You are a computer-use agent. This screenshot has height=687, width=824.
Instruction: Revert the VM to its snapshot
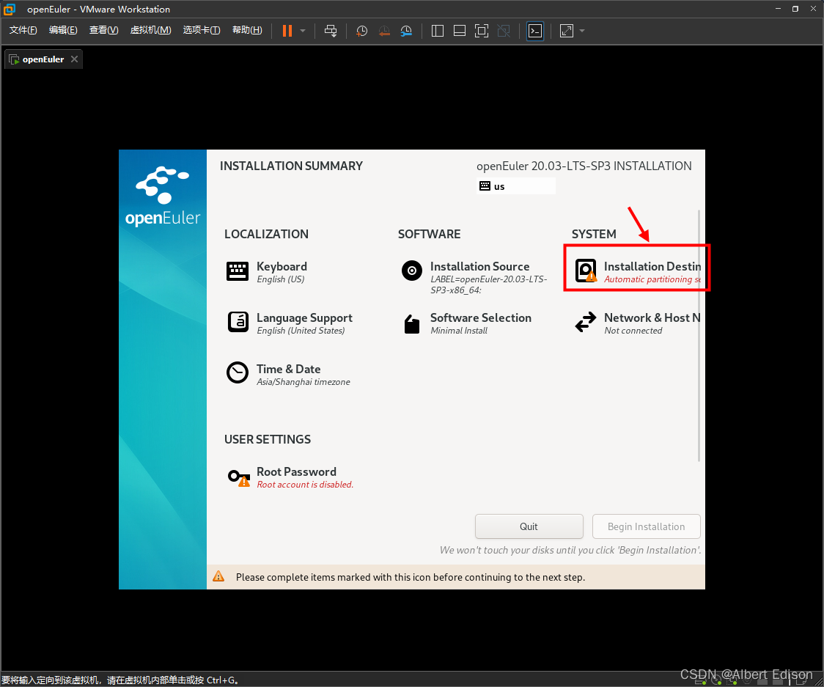click(x=383, y=31)
